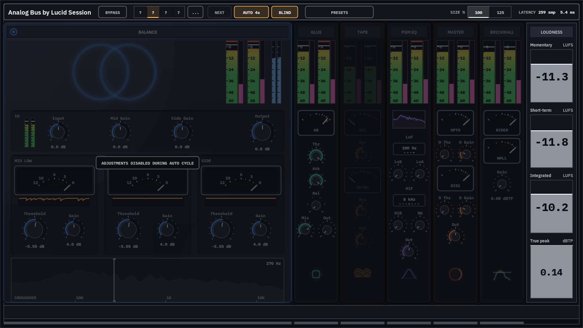Click the RIDER meter in Brickwall
This screenshot has height=328, width=583.
point(502,123)
